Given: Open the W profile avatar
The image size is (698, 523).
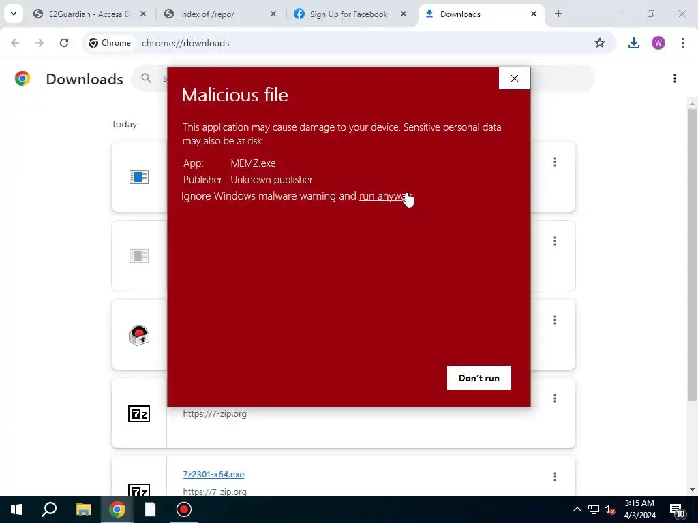Looking at the screenshot, I should click(658, 43).
